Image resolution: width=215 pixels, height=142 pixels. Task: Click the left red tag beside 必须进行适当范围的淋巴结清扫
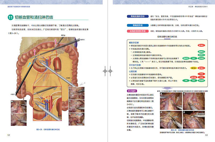(193, 77)
